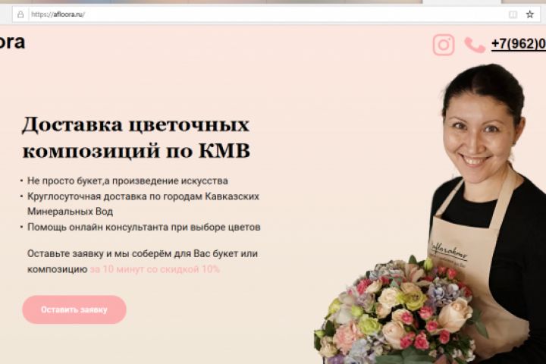The image size is (546, 364).
Task: Call the +7(962) phone number link
Action: click(x=519, y=44)
